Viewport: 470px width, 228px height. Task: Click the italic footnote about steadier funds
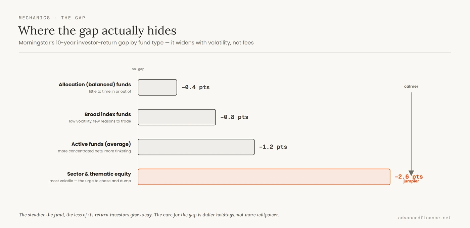[149, 215]
